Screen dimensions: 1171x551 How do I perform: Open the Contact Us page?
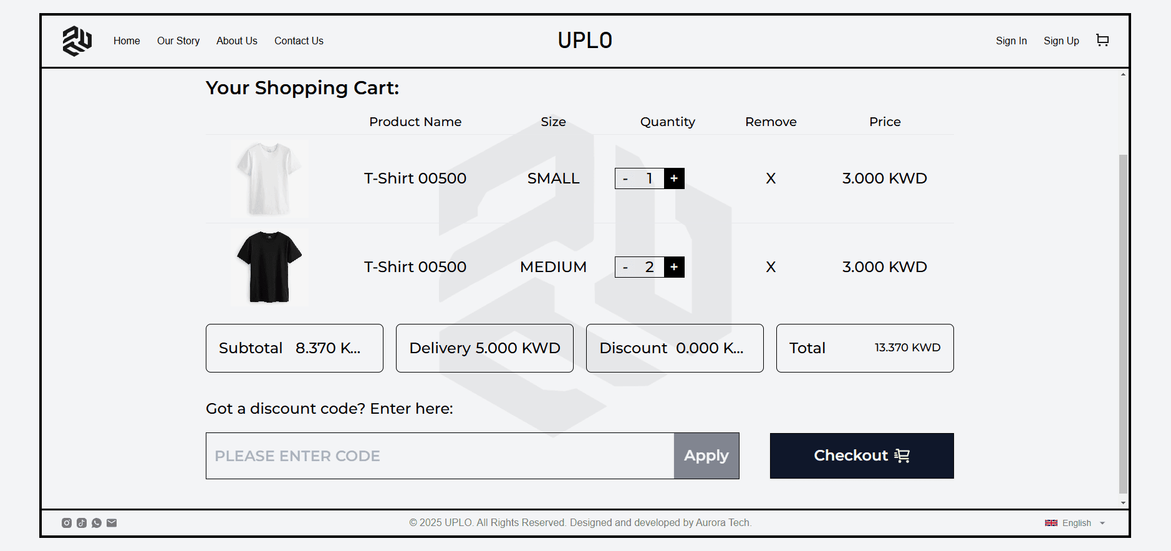(299, 41)
